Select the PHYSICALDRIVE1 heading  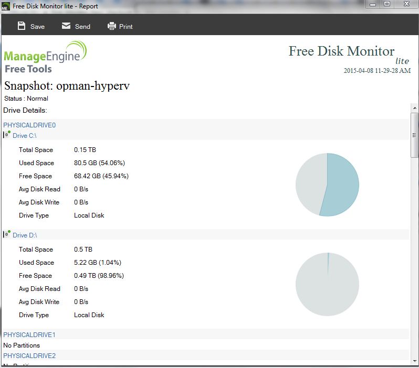coord(29,334)
